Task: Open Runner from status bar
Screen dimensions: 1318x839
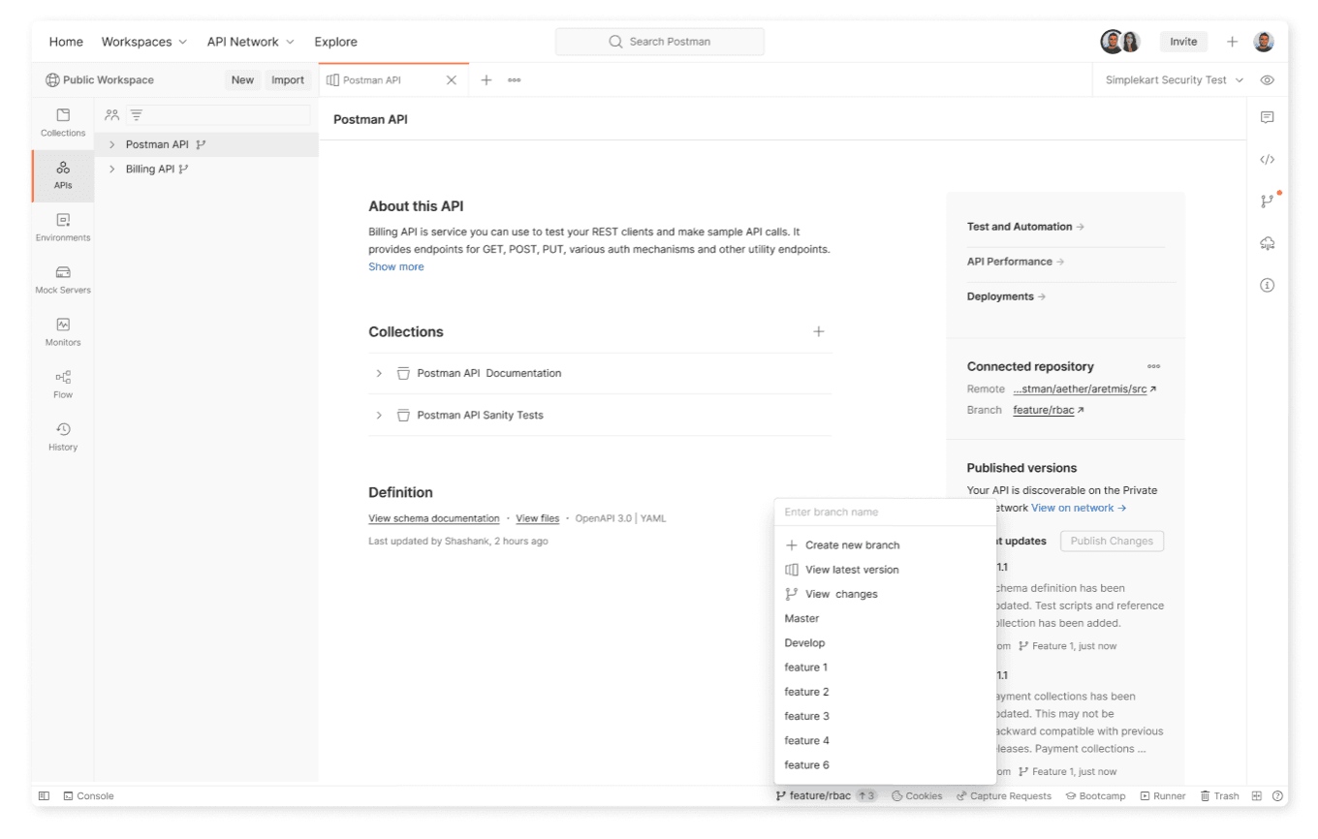Action: tap(1163, 796)
